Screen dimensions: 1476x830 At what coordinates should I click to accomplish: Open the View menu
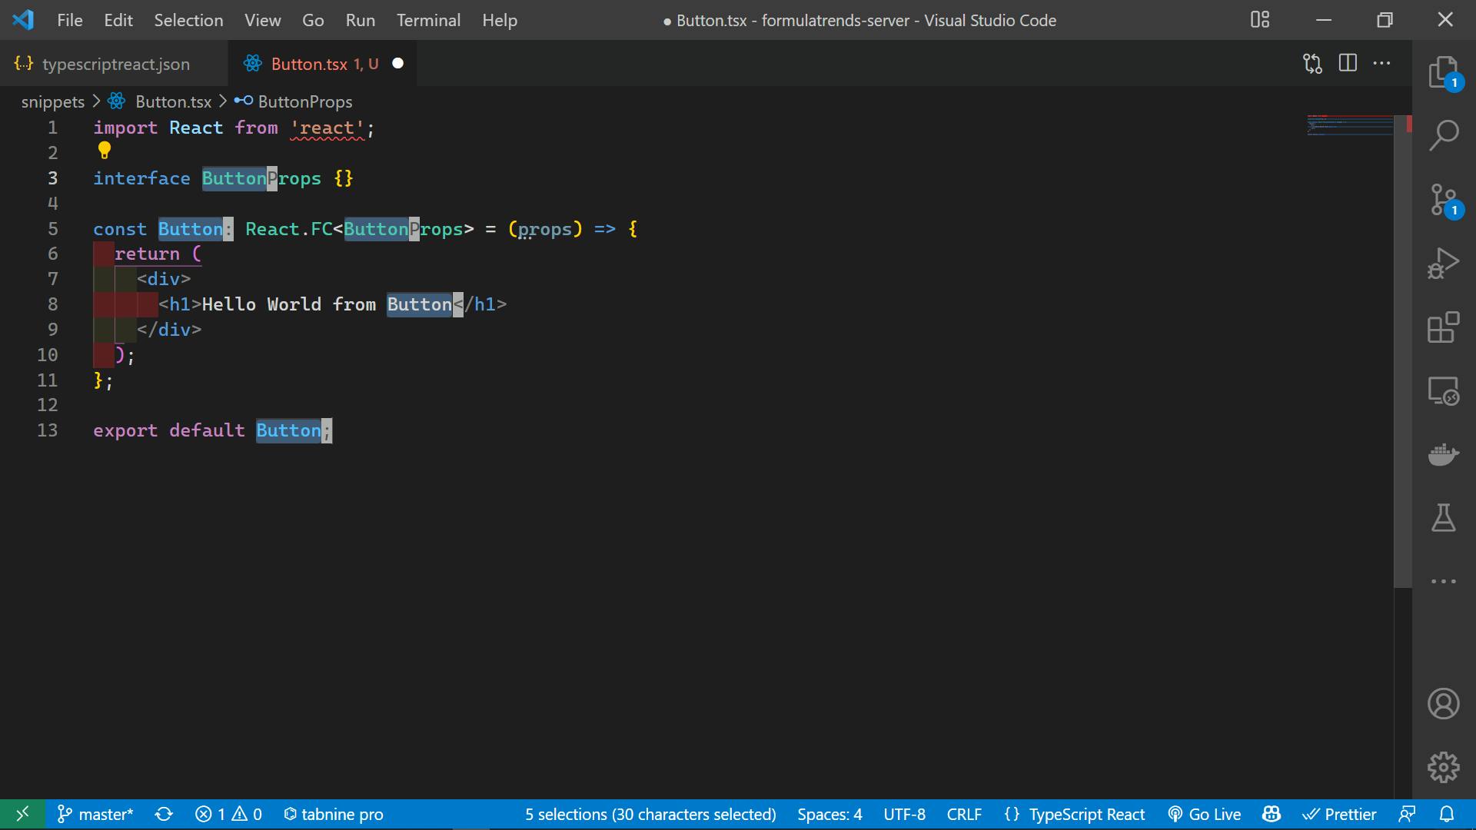coord(263,20)
